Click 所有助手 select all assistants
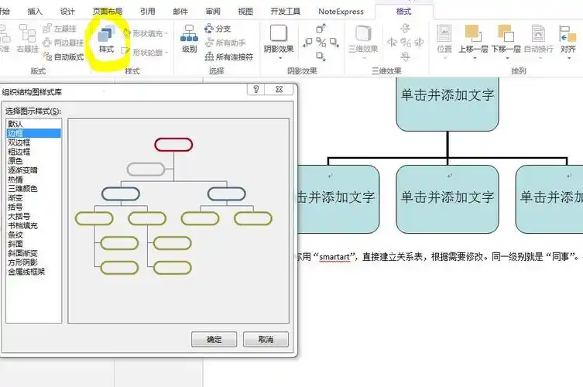Screen dimensions: 583x387 [225, 43]
